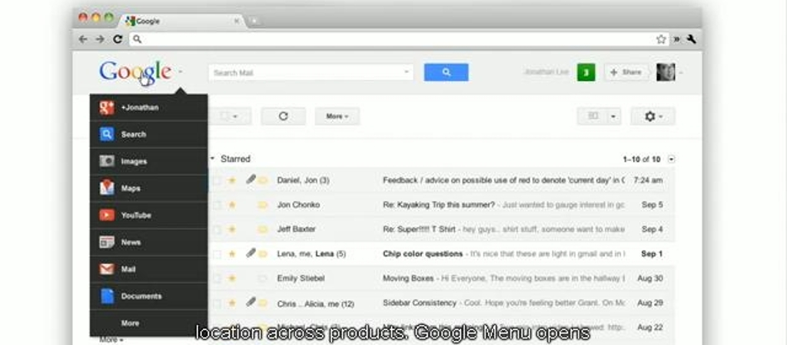Open Images from the Google menu
787x345 pixels.
click(148, 161)
